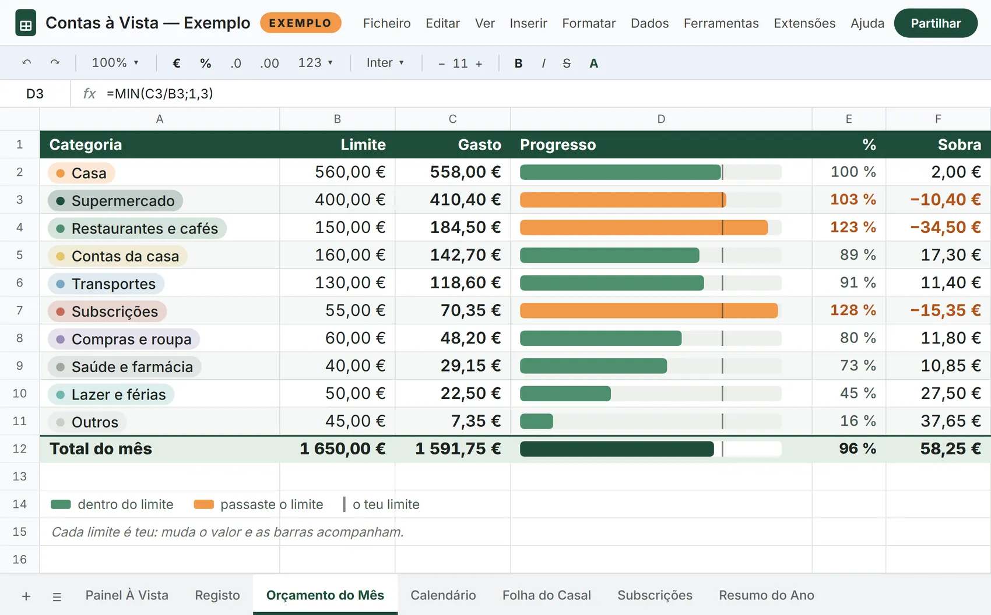Open the 123 number format dropdown
The width and height of the screenshot is (991, 615).
click(315, 63)
